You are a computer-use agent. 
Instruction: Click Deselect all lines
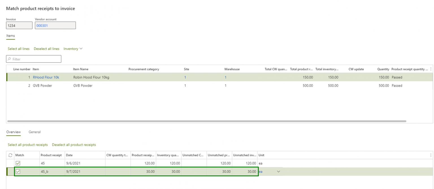47,49
